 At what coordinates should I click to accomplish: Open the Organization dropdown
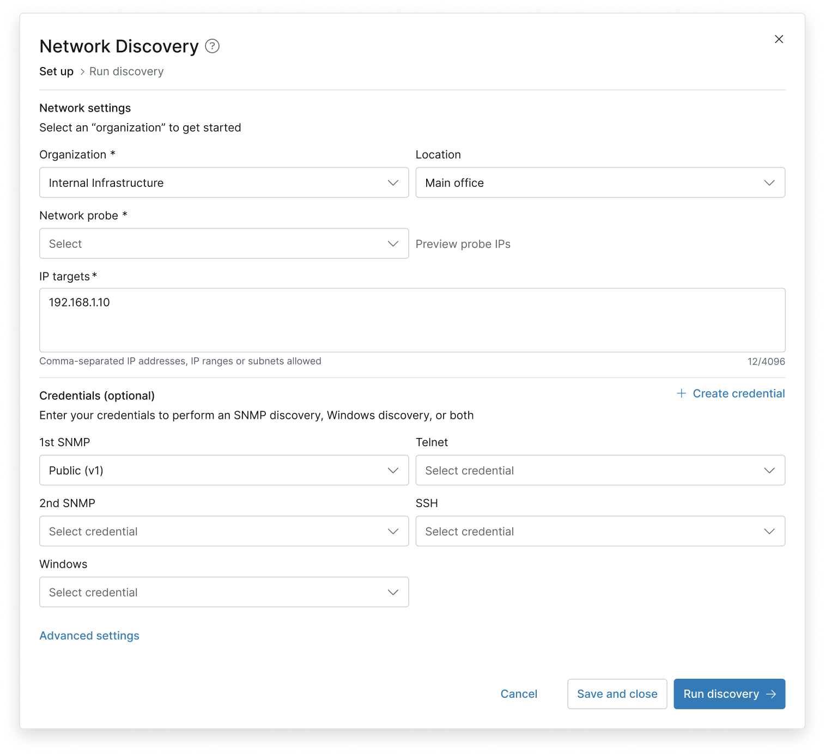[224, 182]
